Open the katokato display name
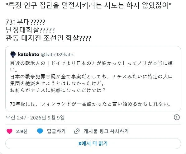 click(x=28, y=54)
